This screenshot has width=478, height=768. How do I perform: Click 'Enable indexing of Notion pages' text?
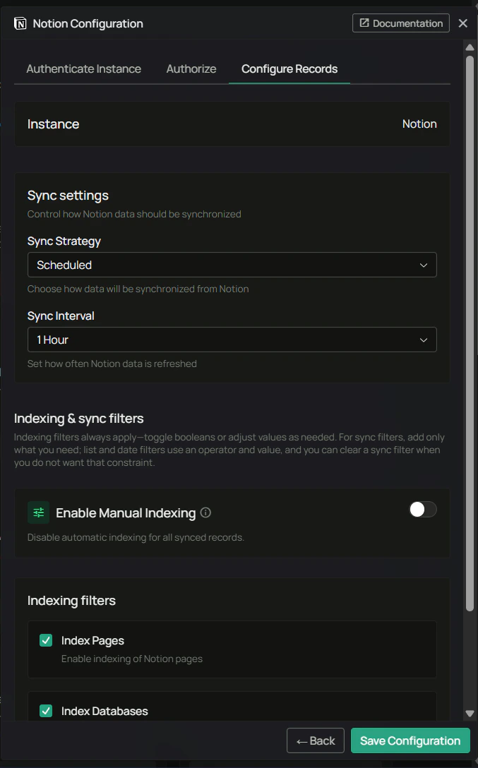pos(132,659)
